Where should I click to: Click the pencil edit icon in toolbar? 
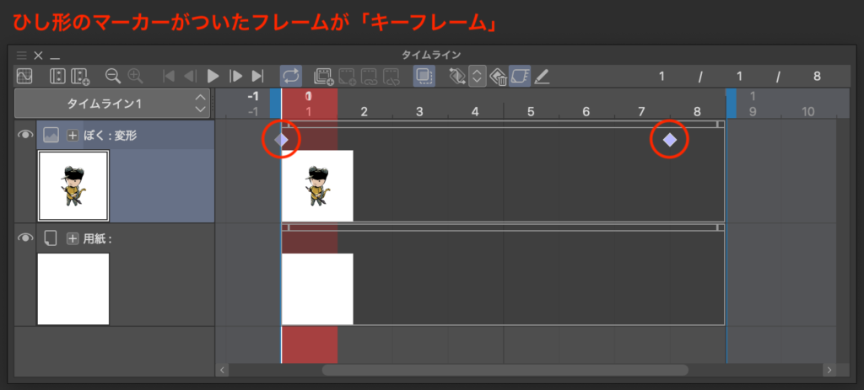tap(543, 76)
